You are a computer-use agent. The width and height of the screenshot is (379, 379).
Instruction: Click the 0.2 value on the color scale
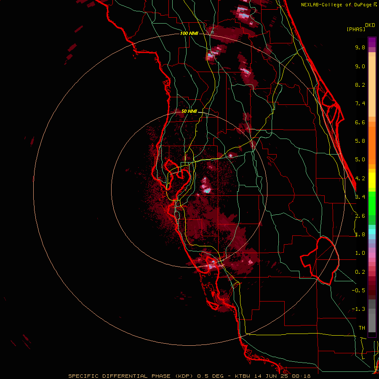point(360,272)
